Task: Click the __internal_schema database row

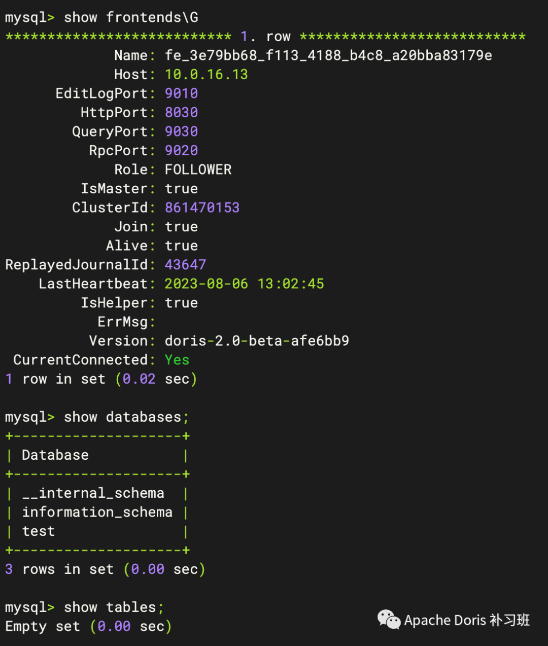Action: tap(93, 493)
